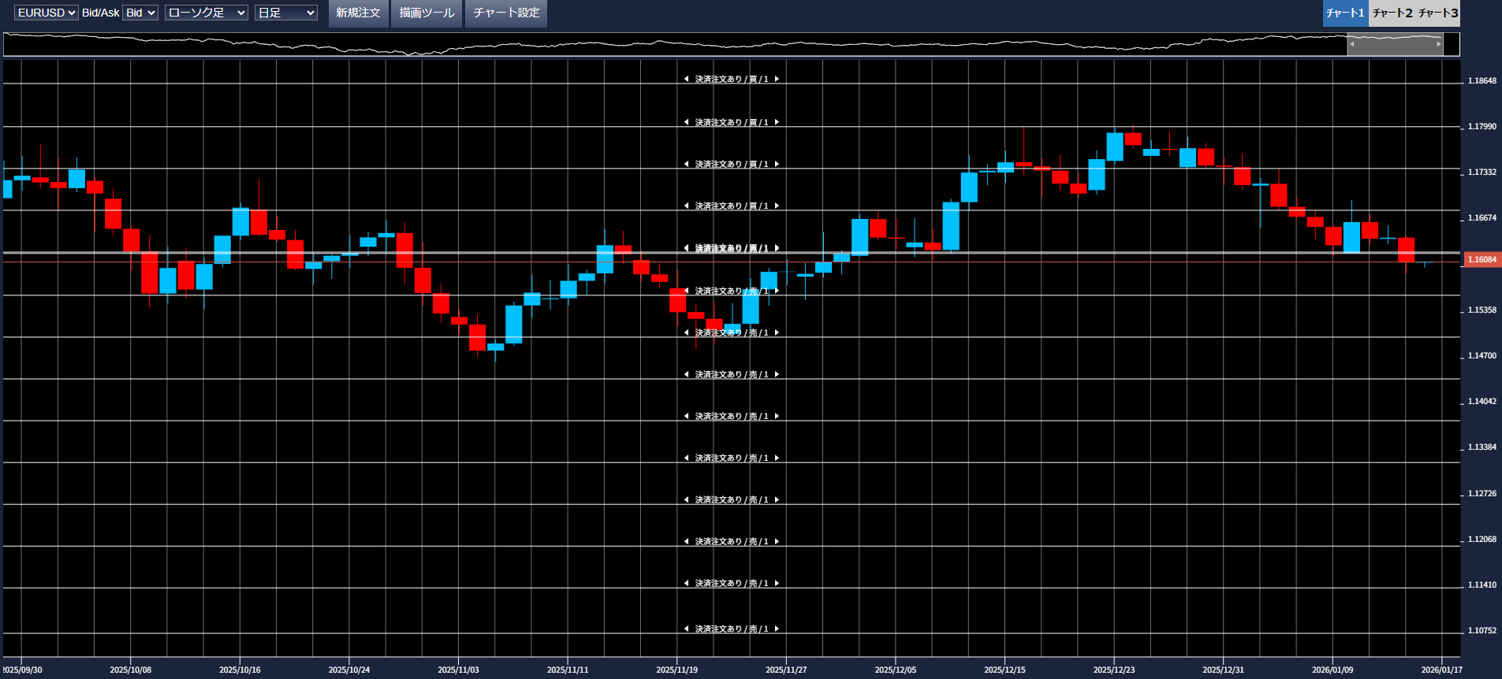Click left arrow on sell order near 1.11410

pyautogui.click(x=686, y=583)
